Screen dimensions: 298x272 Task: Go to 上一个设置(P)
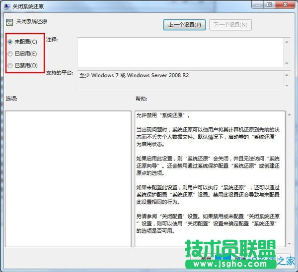184,25
